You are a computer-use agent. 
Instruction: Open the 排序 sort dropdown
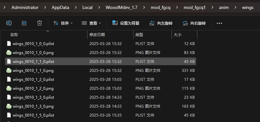pyautogui.click(x=63, y=23)
